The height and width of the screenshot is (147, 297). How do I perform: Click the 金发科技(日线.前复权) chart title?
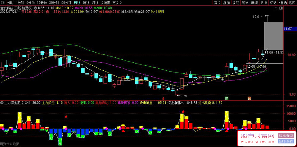(17, 8)
